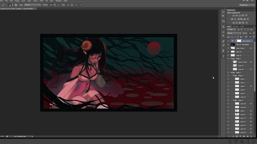Add a layer mask from Layers footer
This screenshot has width=257, height=144.
237,136
